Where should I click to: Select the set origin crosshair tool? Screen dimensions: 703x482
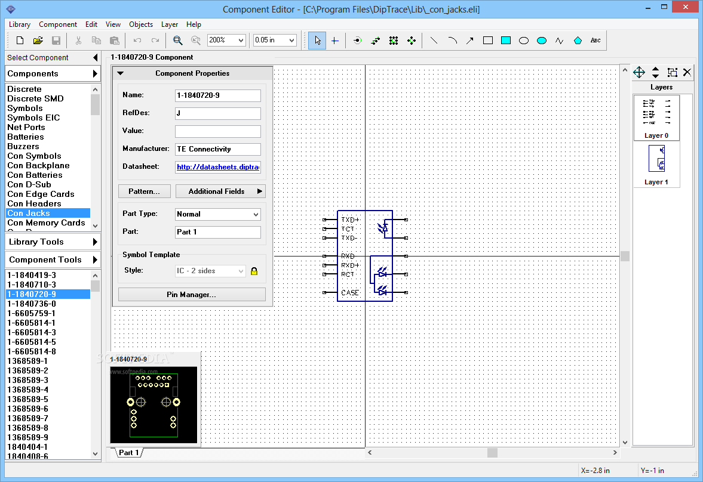click(x=335, y=41)
